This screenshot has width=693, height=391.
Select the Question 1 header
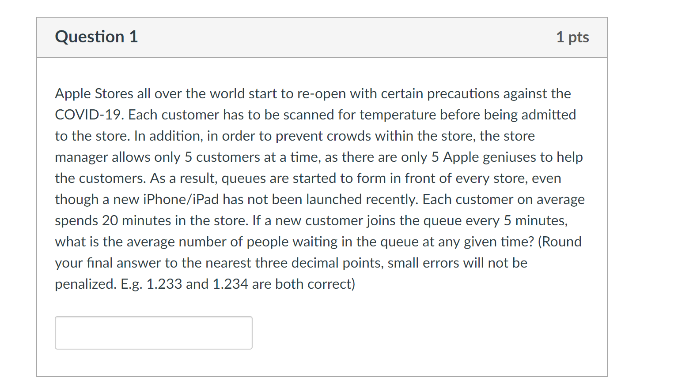[95, 37]
